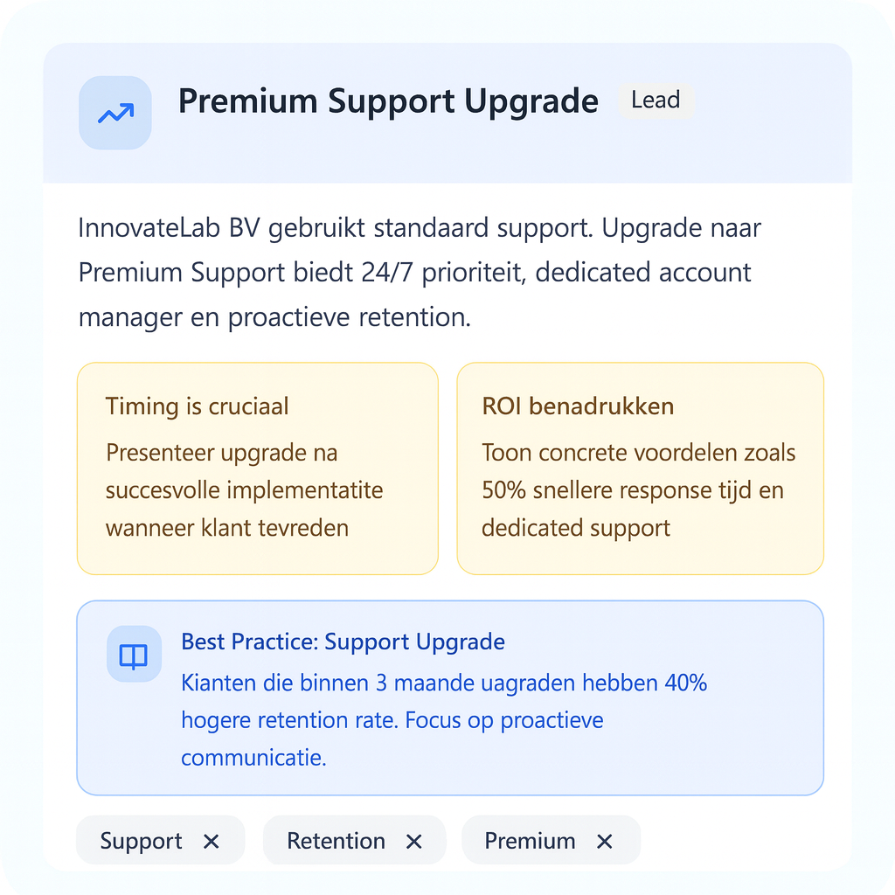Image resolution: width=895 pixels, height=895 pixels.
Task: Click the Premium Support Upgrade title
Action: click(388, 101)
